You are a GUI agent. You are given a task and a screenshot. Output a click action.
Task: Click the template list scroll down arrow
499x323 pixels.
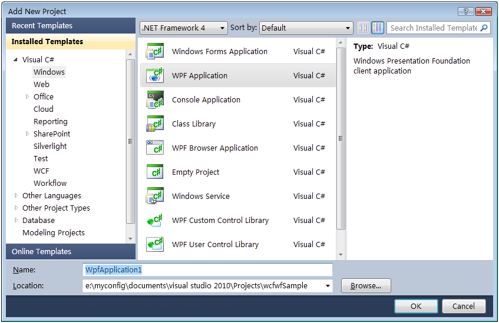coord(341,254)
